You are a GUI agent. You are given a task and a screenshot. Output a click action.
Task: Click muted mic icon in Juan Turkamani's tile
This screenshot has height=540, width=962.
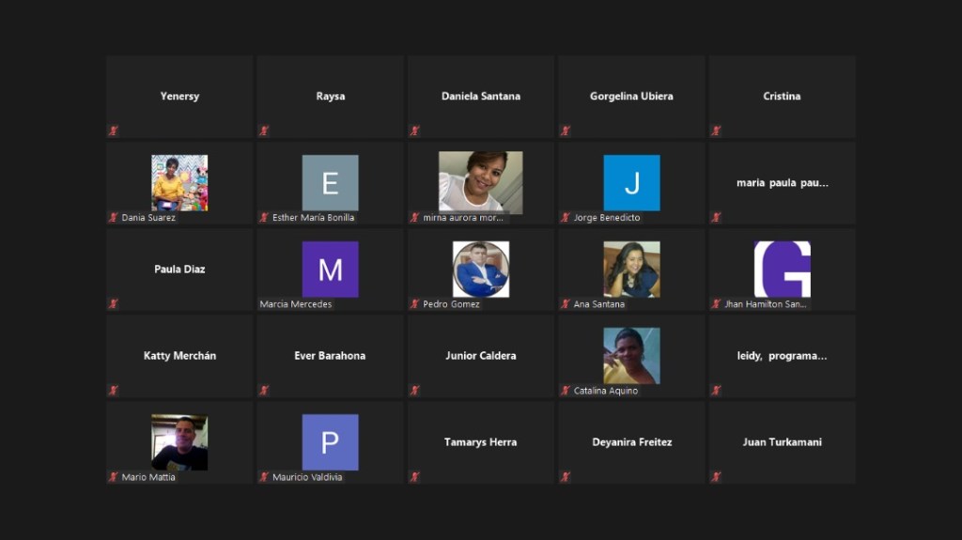[716, 477]
